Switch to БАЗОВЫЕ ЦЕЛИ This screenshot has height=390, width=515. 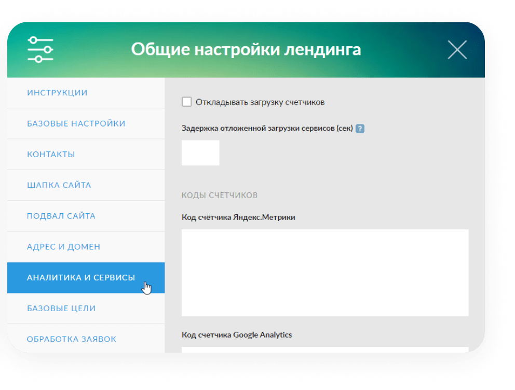point(61,308)
